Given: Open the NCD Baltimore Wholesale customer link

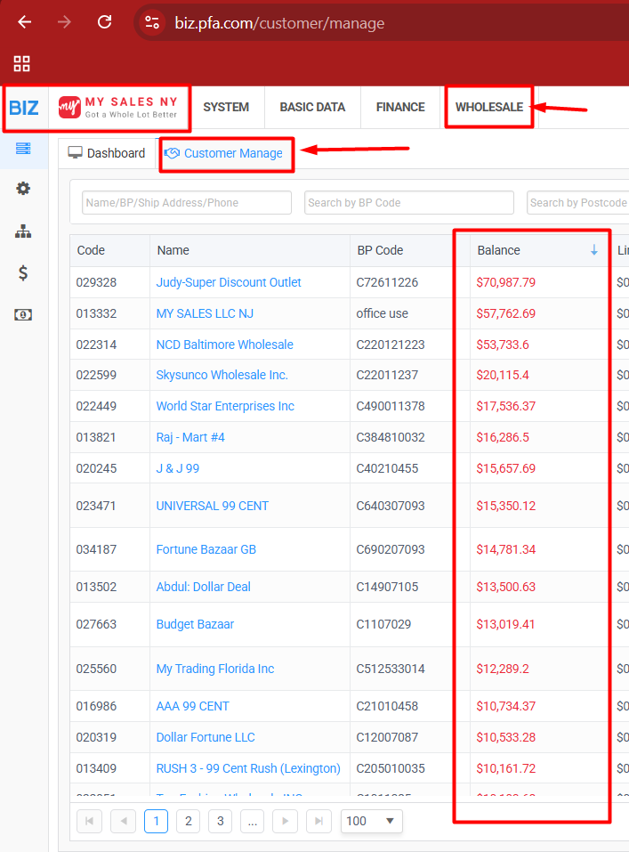Looking at the screenshot, I should (x=224, y=345).
